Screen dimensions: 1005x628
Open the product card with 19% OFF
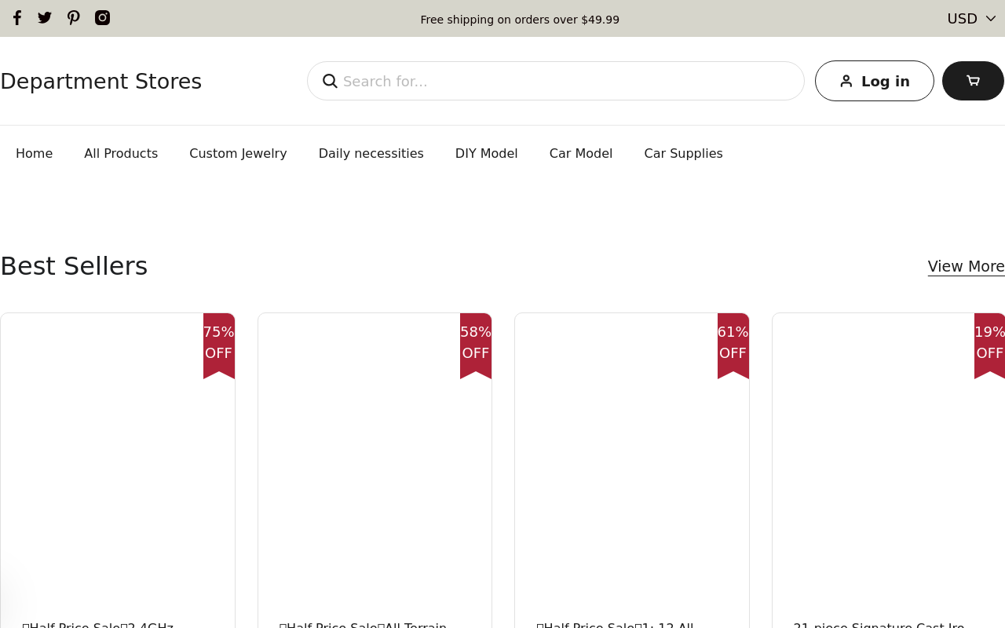coord(888,471)
